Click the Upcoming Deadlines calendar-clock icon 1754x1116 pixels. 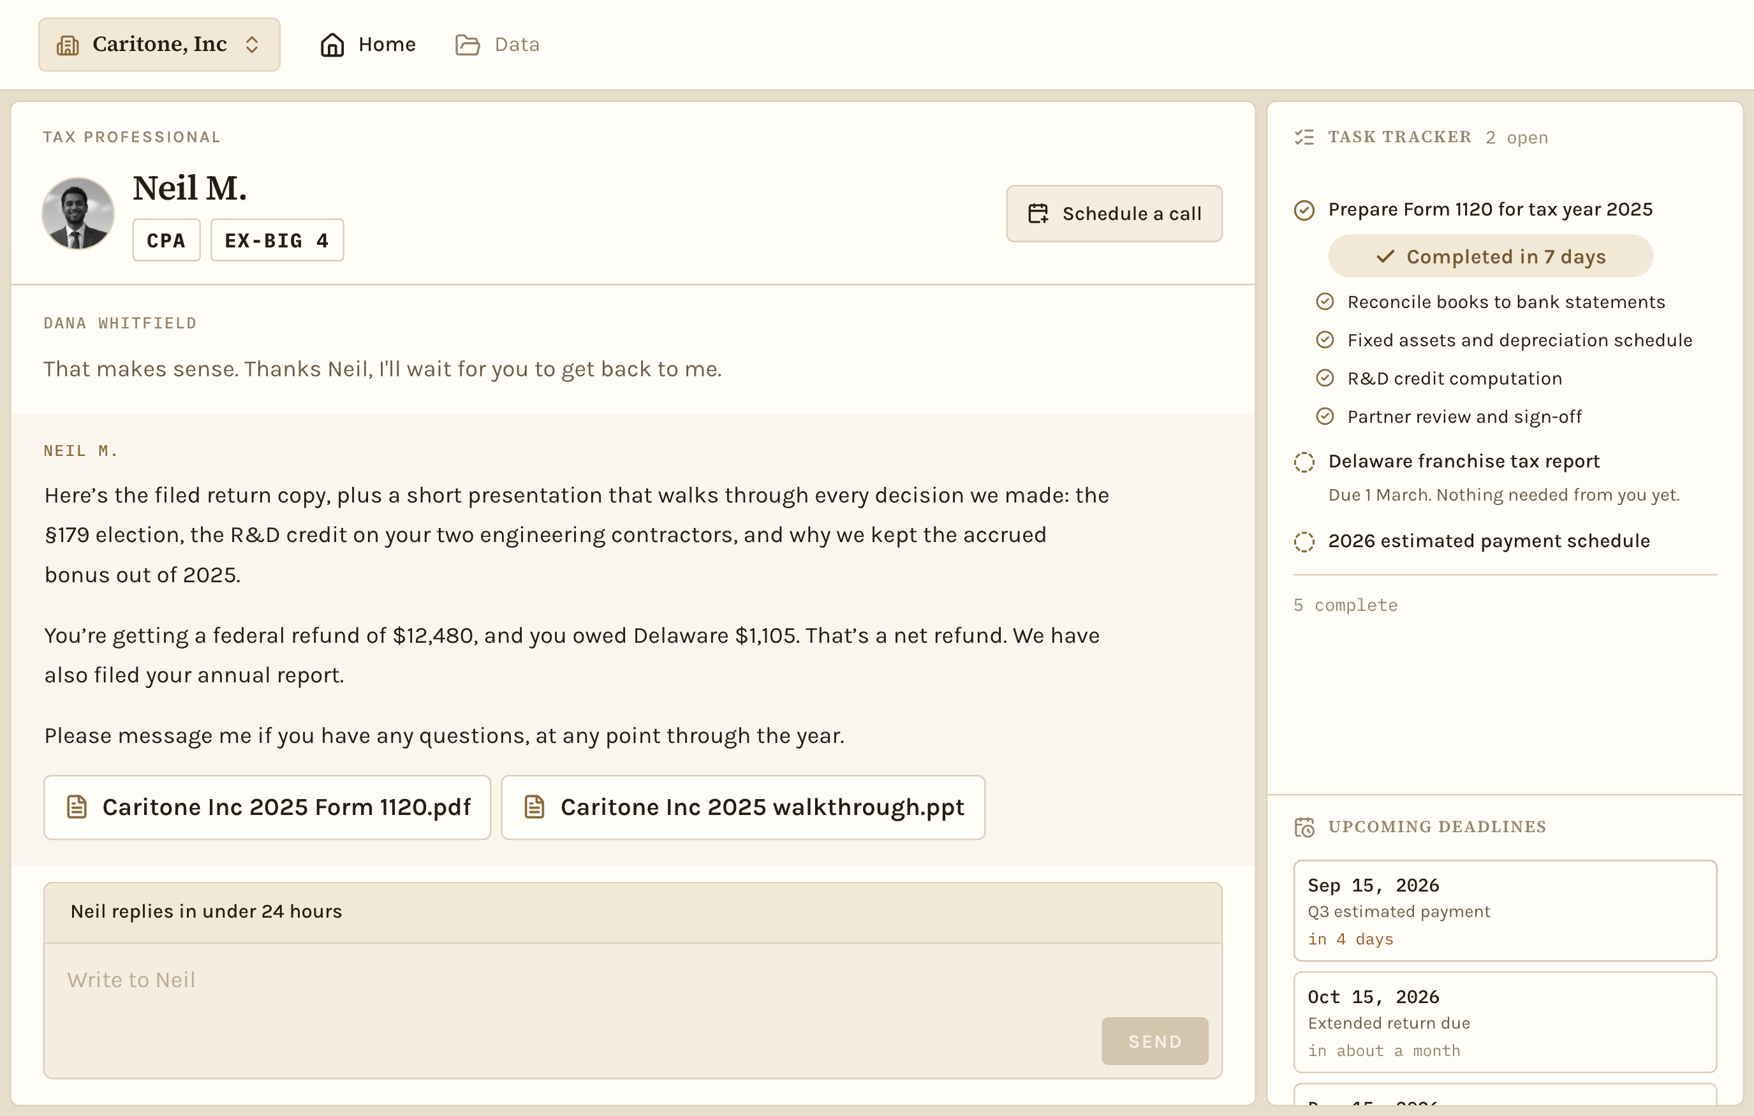coord(1304,827)
